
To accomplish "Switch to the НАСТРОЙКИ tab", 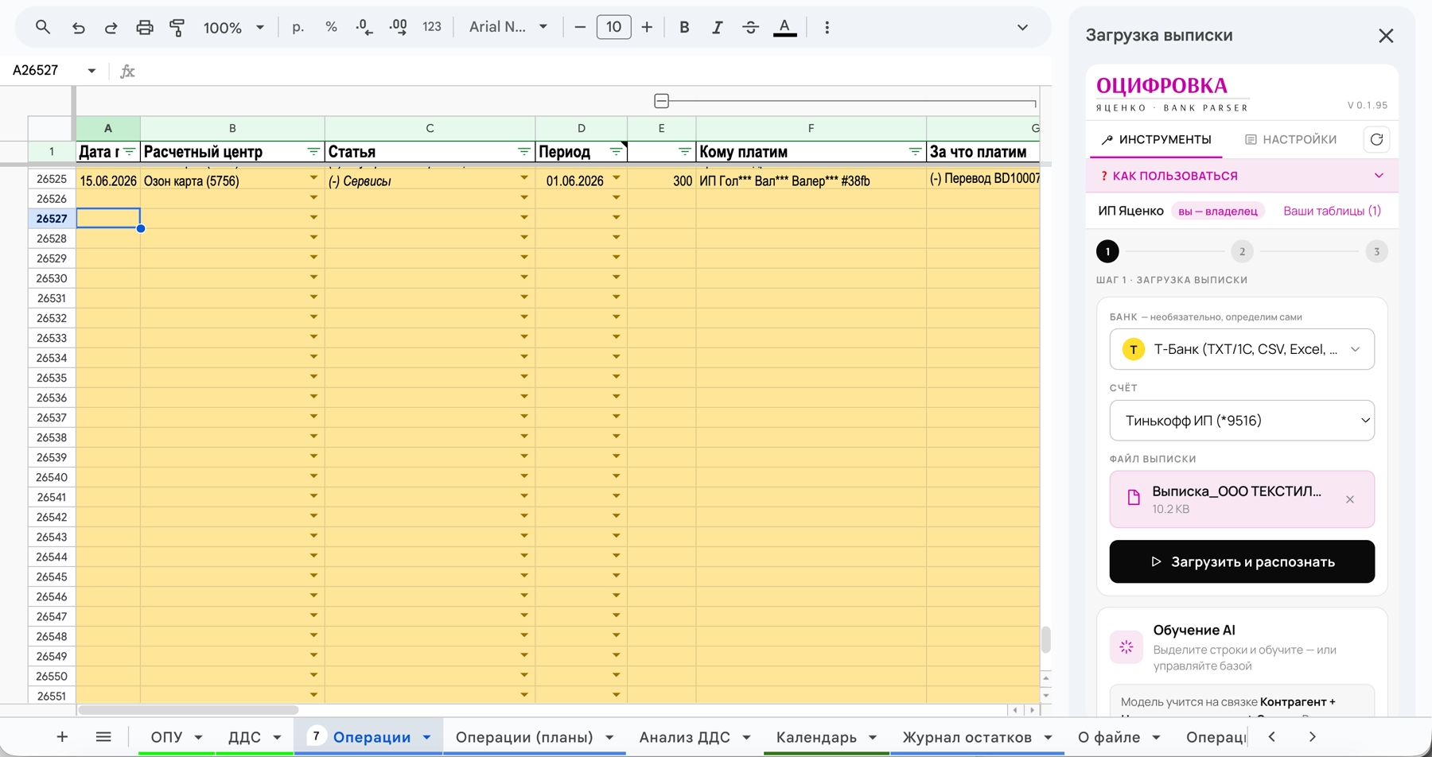I will [x=1290, y=139].
